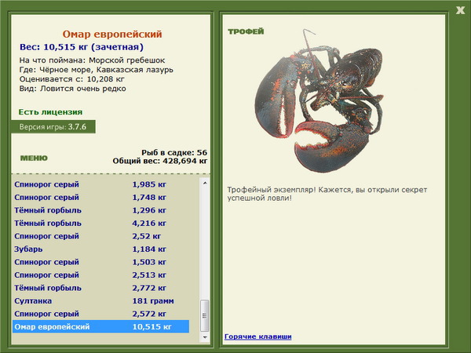This screenshot has width=471, height=353.
Task: Select the Тёмный горбыль 1,296 кг row
Action: [x=101, y=210]
